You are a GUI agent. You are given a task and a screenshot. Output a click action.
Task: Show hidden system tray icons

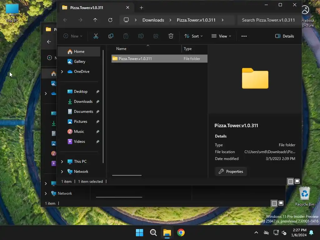coord(256,232)
